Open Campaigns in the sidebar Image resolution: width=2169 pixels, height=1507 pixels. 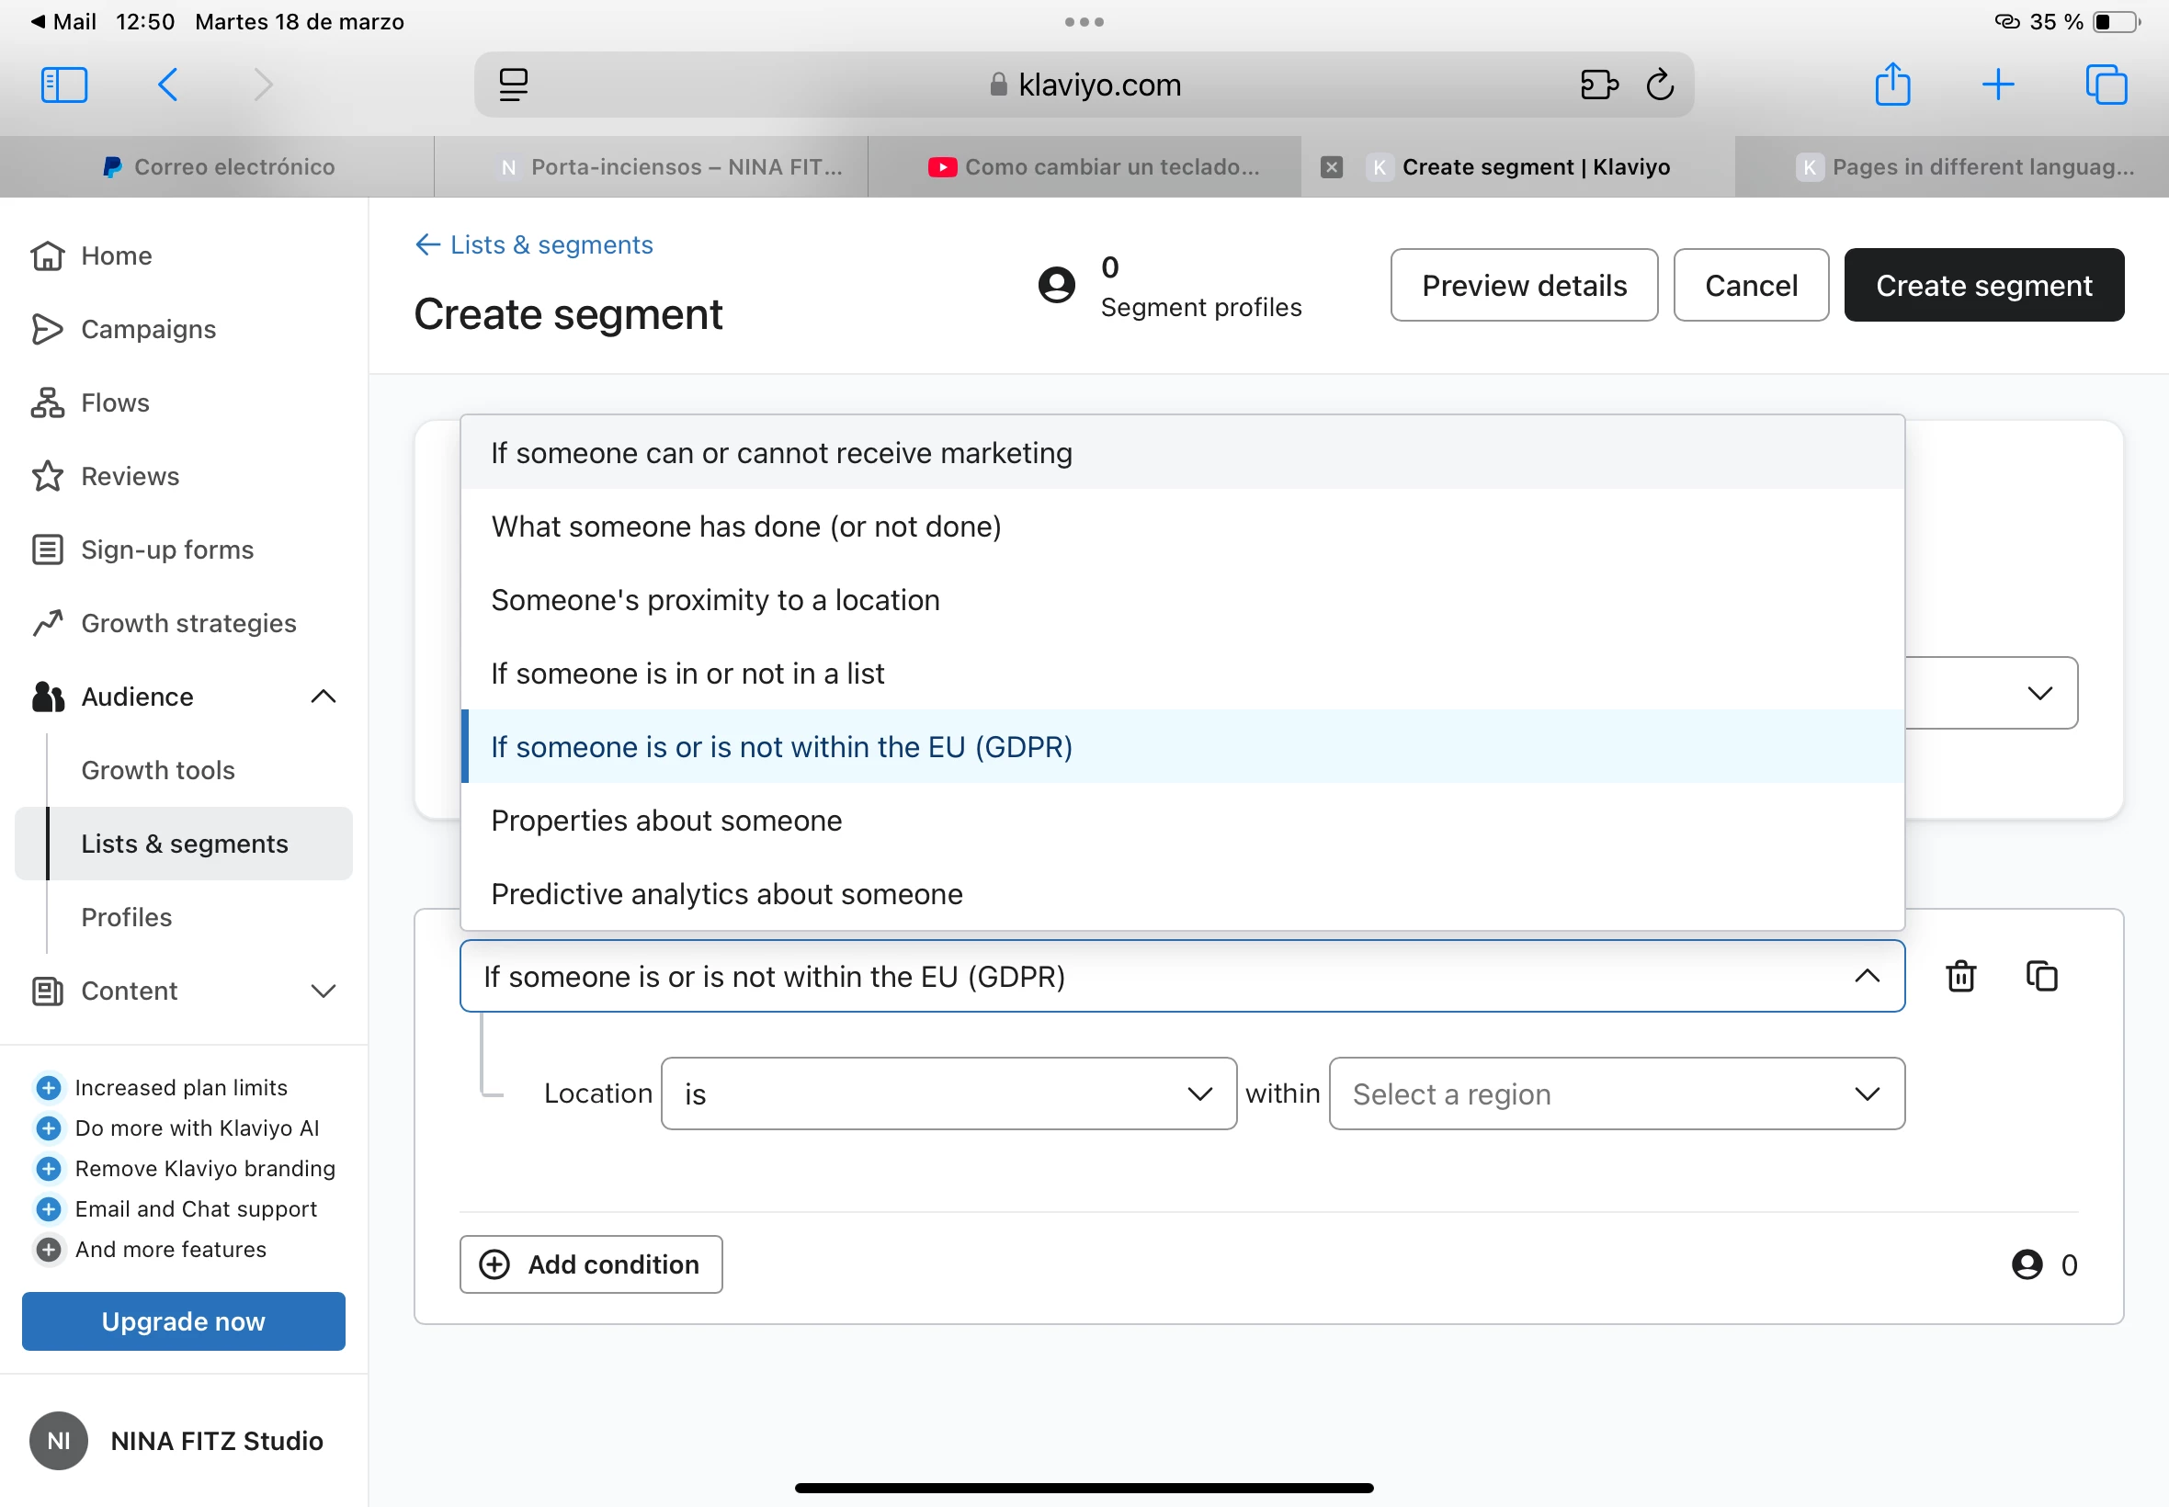[x=124, y=330]
